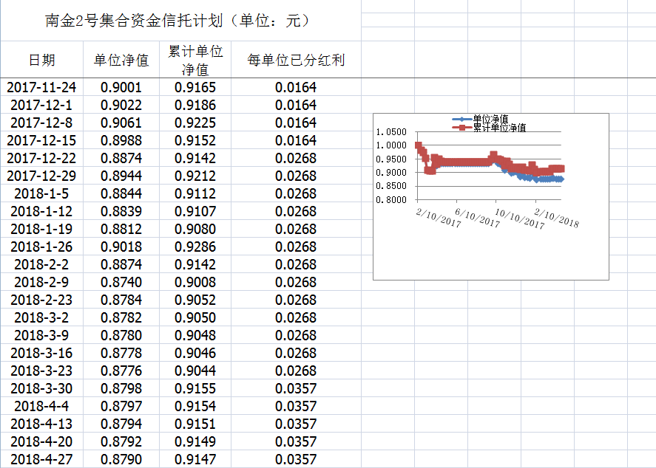
Task: Click the 单位净值 legend entry in chart
Action: pyautogui.click(x=490, y=119)
